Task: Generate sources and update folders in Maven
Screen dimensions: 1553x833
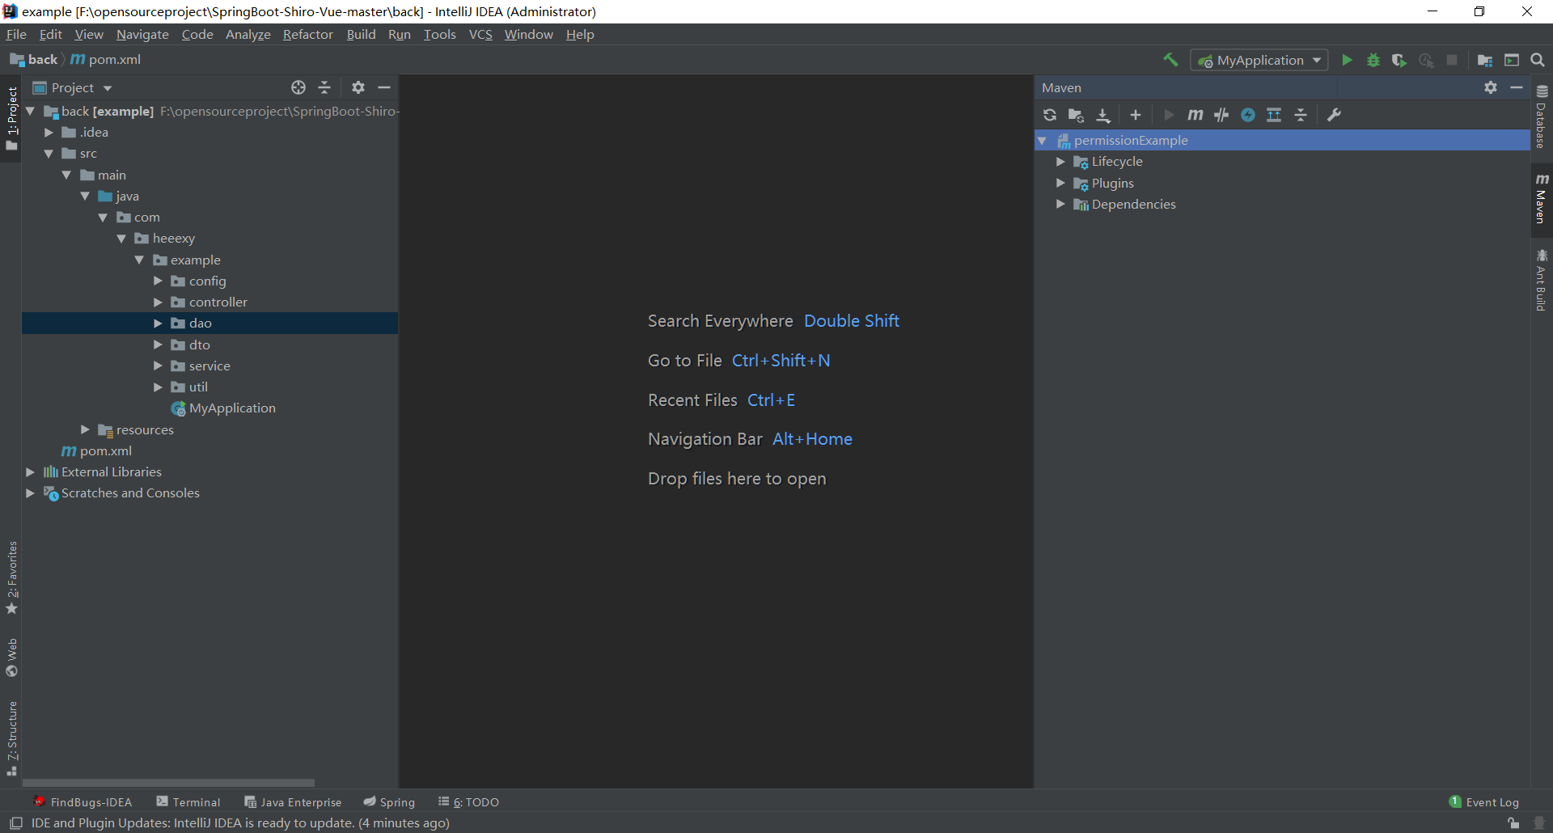Action: [x=1076, y=115]
